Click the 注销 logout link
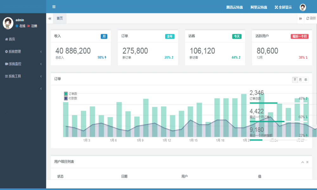This screenshot has width=317, height=190. point(34,26)
